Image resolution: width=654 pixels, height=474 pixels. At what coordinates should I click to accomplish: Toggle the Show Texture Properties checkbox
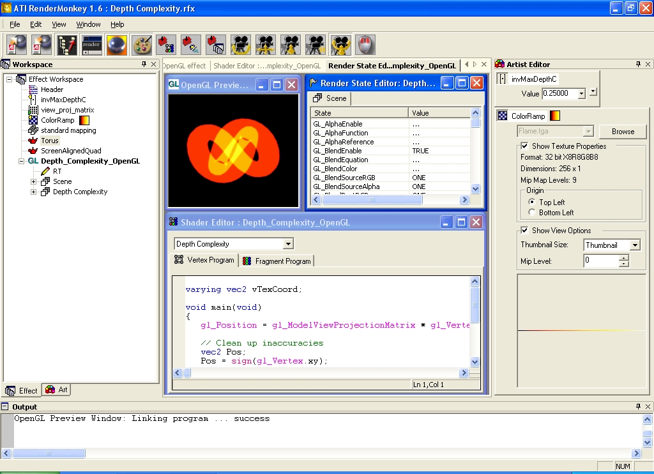pyautogui.click(x=525, y=146)
